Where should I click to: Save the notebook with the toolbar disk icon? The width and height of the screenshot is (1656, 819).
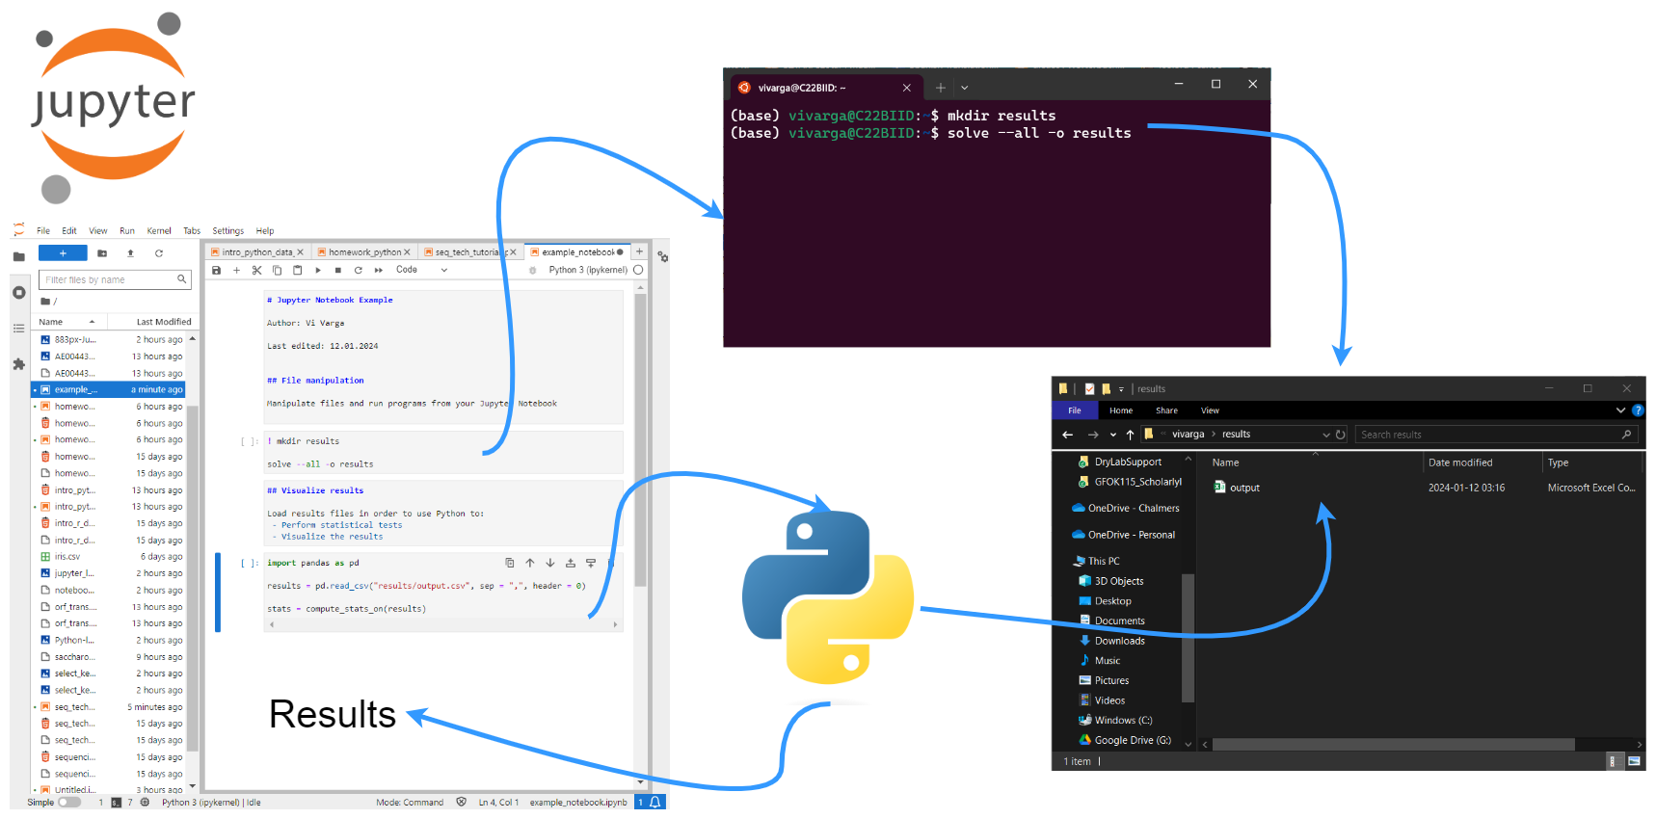pos(217,271)
